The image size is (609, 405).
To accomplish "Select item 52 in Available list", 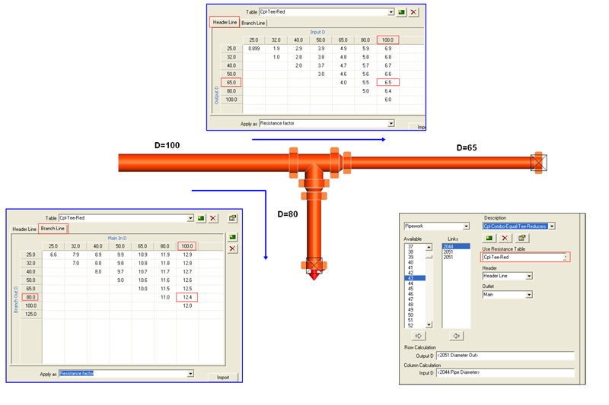I will (415, 325).
